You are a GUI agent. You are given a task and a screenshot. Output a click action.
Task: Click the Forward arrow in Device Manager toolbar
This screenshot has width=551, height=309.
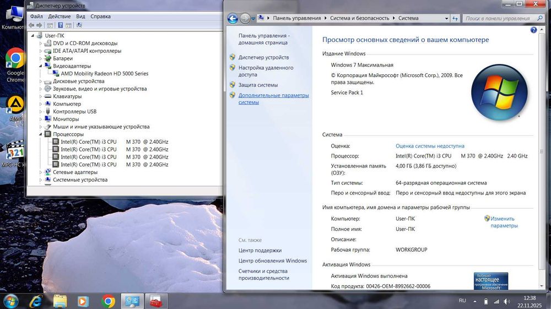(x=39, y=25)
